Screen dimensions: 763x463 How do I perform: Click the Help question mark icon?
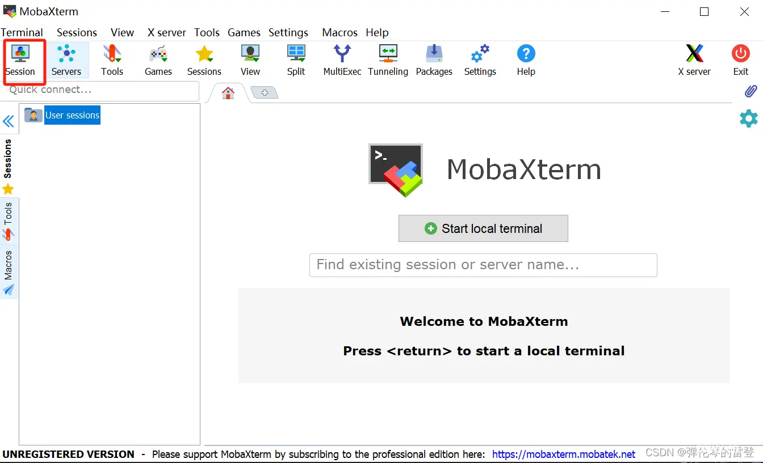coord(526,60)
